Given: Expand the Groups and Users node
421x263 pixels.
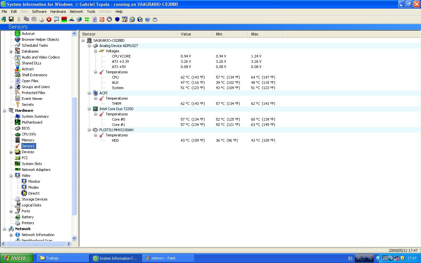Looking at the screenshot, I should click(x=11, y=87).
